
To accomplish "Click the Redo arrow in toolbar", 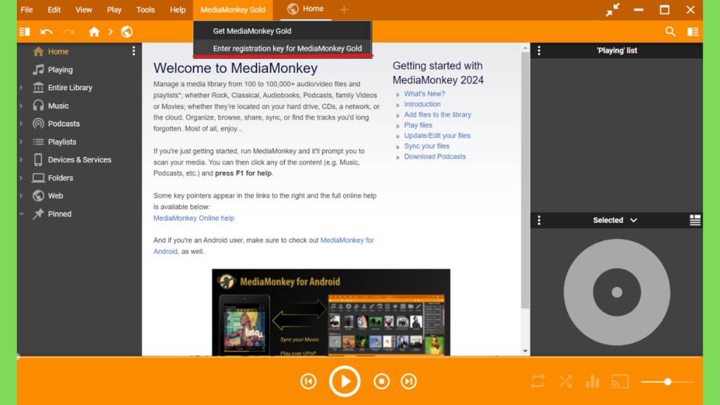I will point(68,32).
